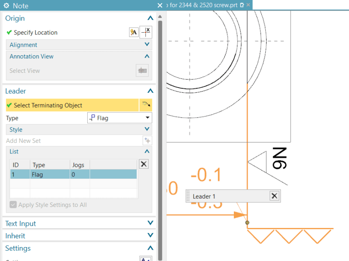The width and height of the screenshot is (349, 261).
Task: Toggle Apply Style Settings to All
Action: [x=13, y=204]
